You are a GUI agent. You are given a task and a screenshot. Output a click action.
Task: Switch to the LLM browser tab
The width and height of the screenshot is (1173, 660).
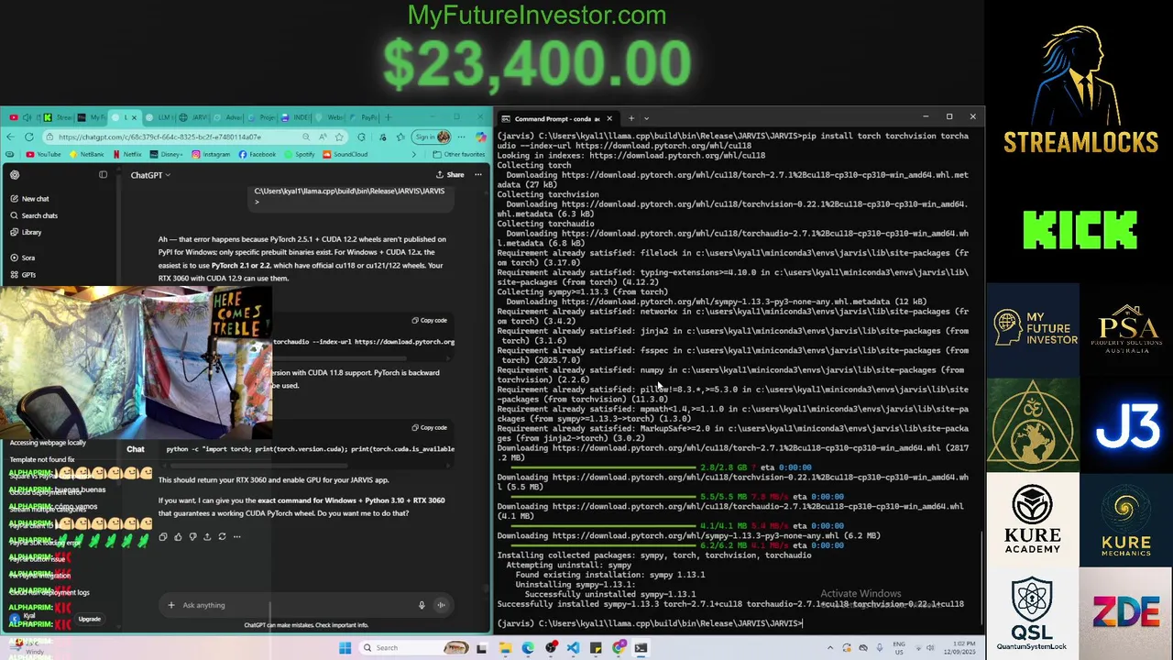pyautogui.click(x=159, y=117)
